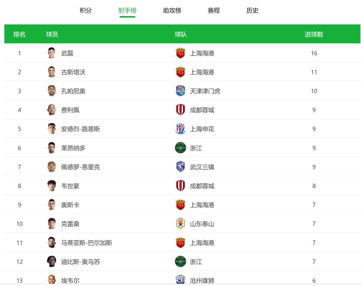The image size is (361, 286).
Task: Click Chengdu Rongcheng logo beside 费利佩
Action: pyautogui.click(x=180, y=110)
